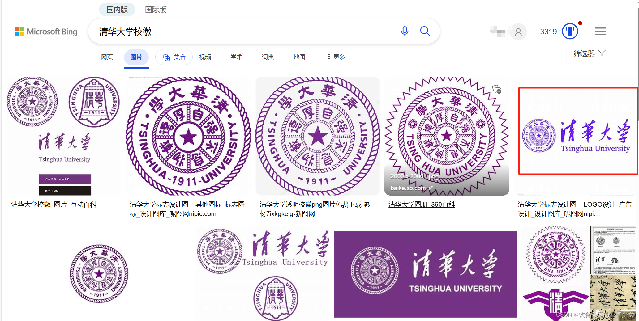Open the 网页 search tab
The width and height of the screenshot is (639, 321).
(x=107, y=57)
